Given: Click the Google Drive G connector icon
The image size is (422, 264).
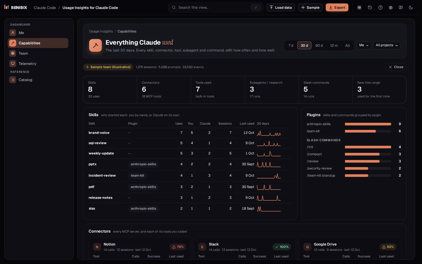Looking at the screenshot, I should (x=307, y=247).
